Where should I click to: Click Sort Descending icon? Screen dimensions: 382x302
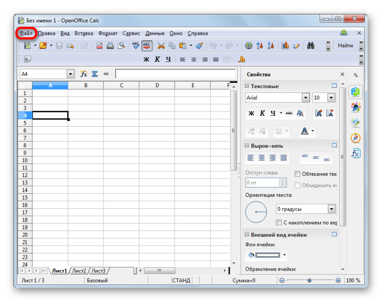click(x=270, y=45)
